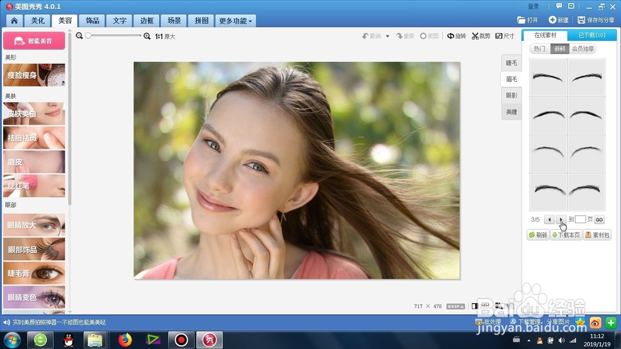Select the 眼部饰品 tool
Image resolution: width=621 pixels, height=349 pixels.
pyautogui.click(x=34, y=249)
